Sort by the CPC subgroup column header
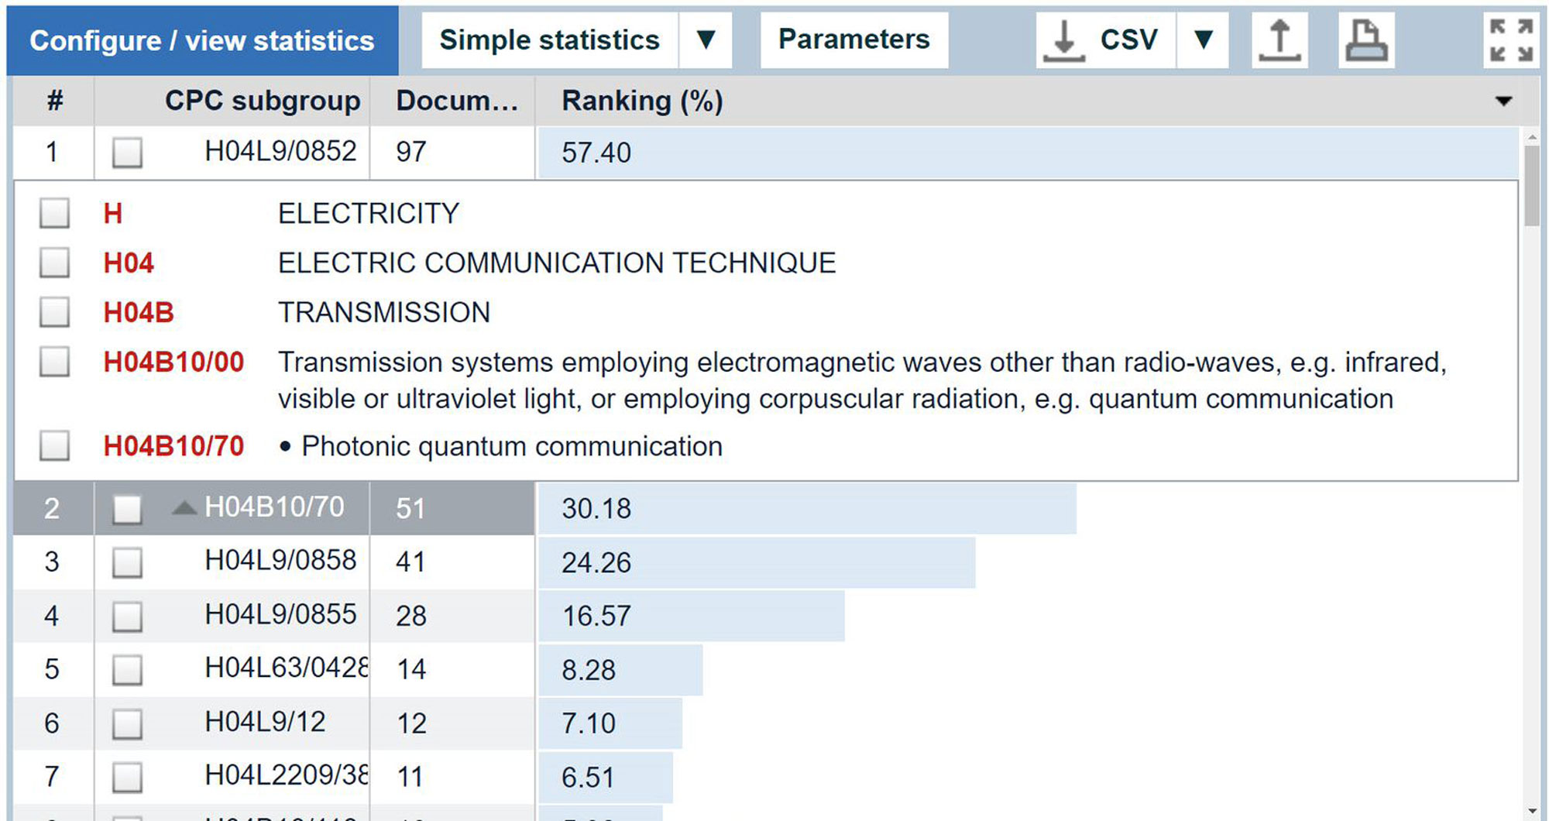Viewport: 1549px width, 821px height. (x=263, y=101)
